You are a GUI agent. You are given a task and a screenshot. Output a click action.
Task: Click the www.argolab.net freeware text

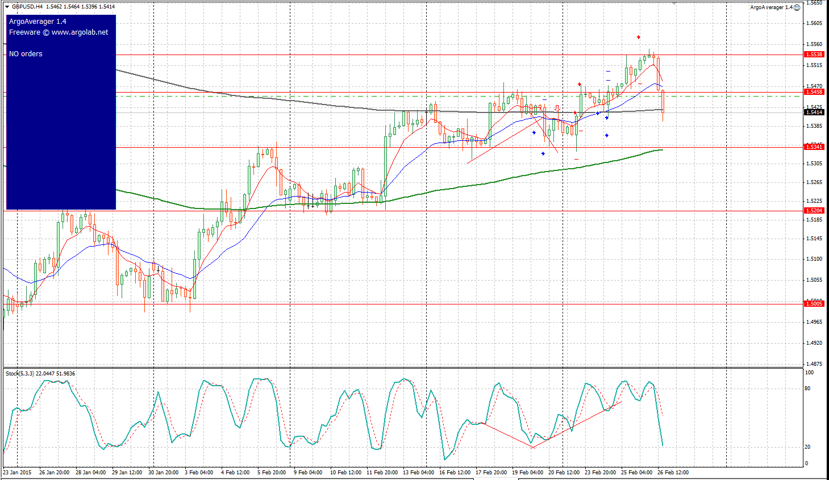(x=59, y=32)
